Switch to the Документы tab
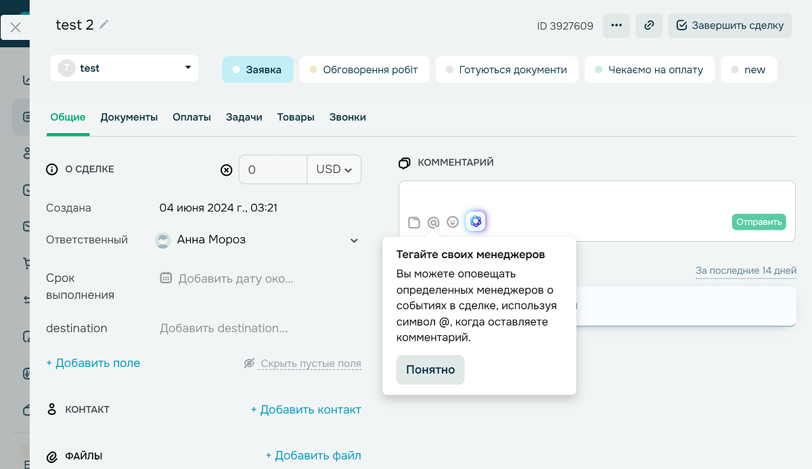This screenshot has height=469, width=812. (x=129, y=117)
